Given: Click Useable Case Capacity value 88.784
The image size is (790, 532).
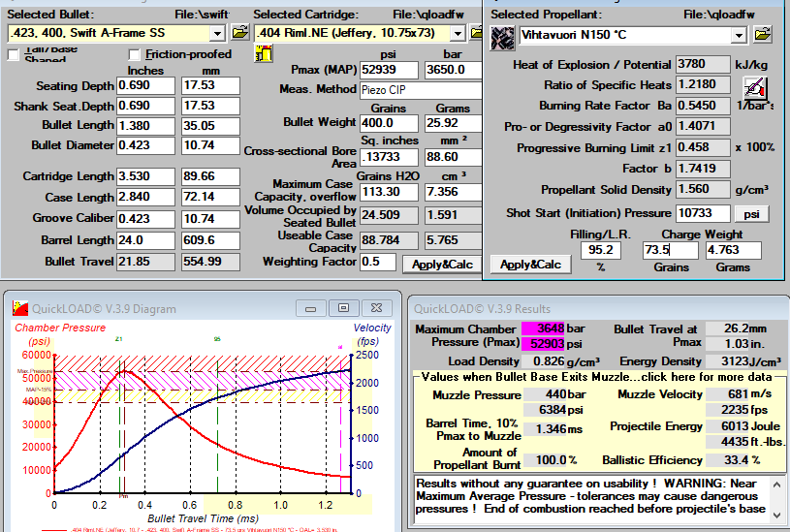Looking at the screenshot, I should click(x=389, y=240).
